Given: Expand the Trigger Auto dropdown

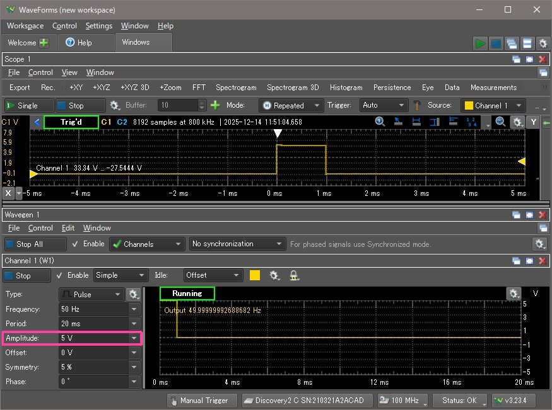Looking at the screenshot, I should [x=384, y=105].
